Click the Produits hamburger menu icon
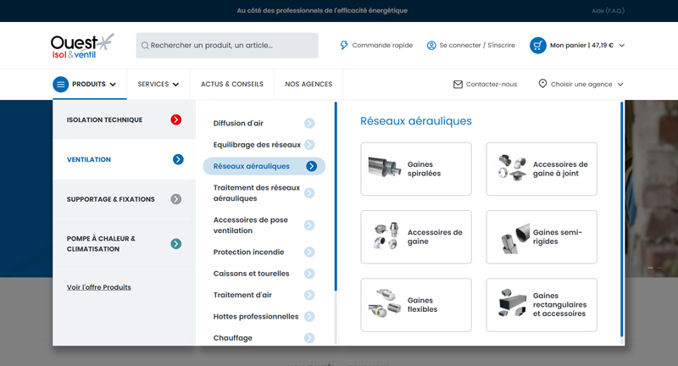678x366 pixels. pyautogui.click(x=61, y=85)
